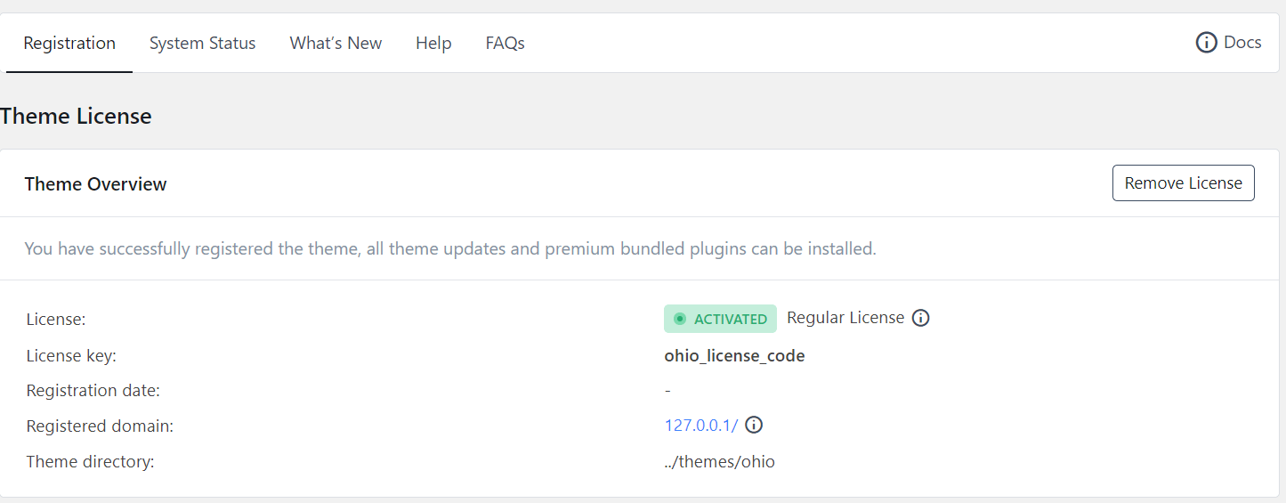Click the Remove License button
Image resolution: width=1286 pixels, height=503 pixels.
coord(1183,183)
